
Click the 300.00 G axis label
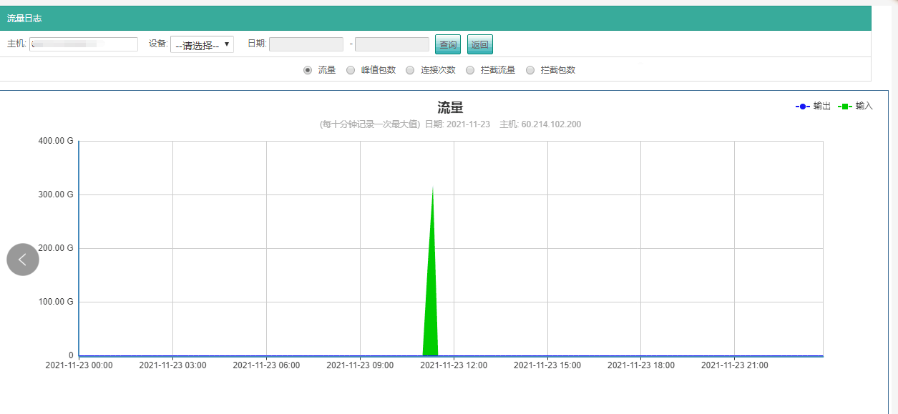[56, 194]
